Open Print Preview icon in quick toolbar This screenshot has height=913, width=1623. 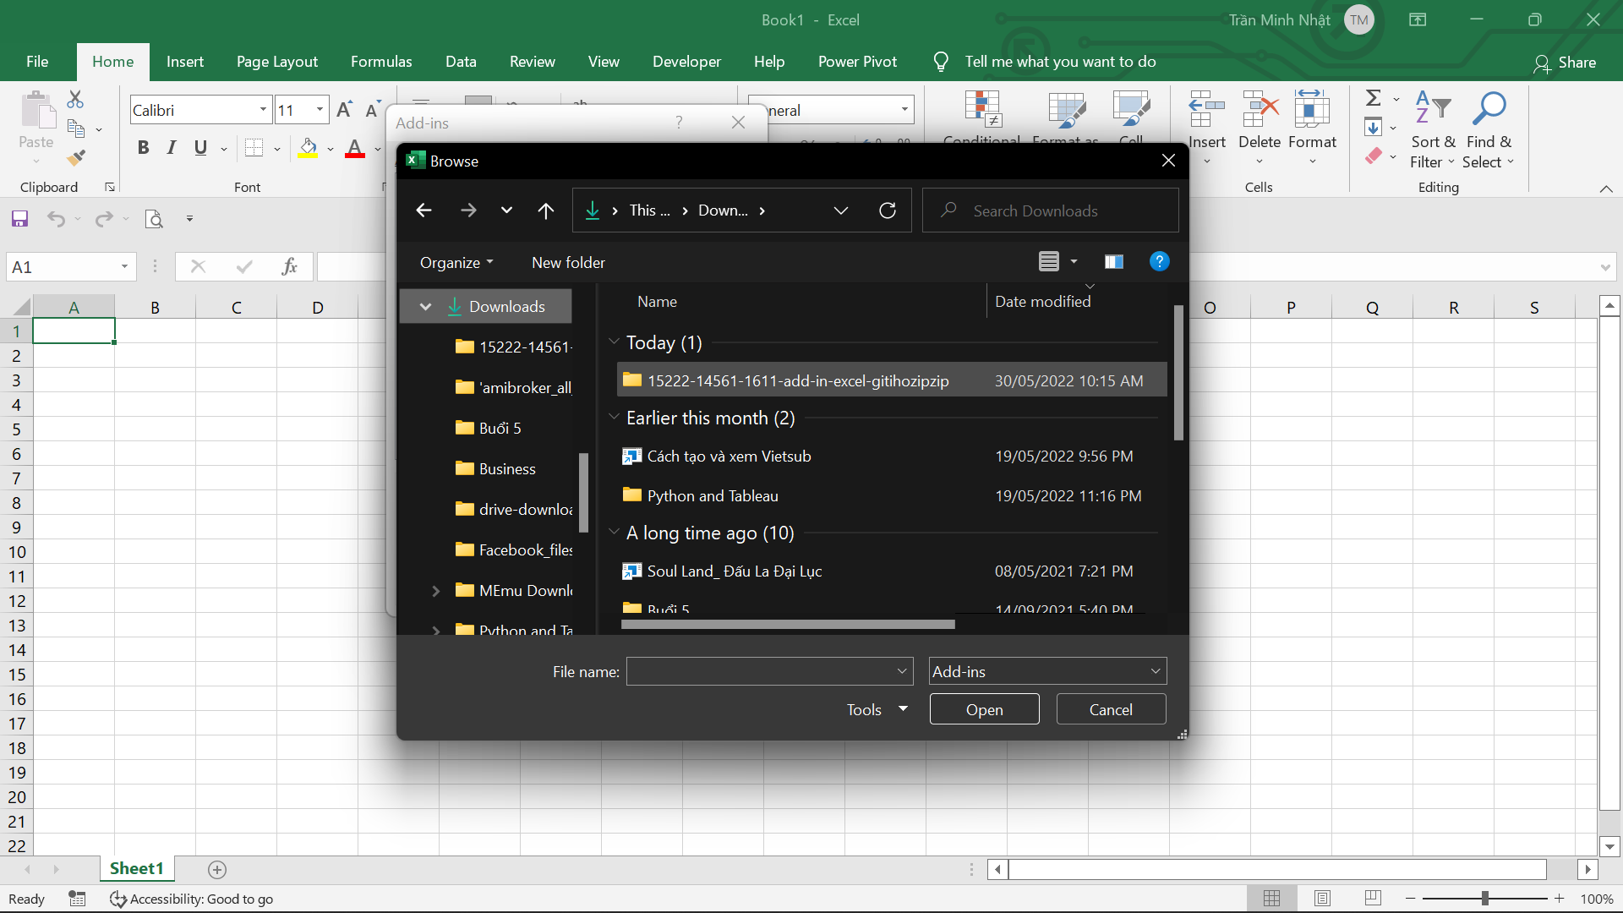(x=154, y=219)
